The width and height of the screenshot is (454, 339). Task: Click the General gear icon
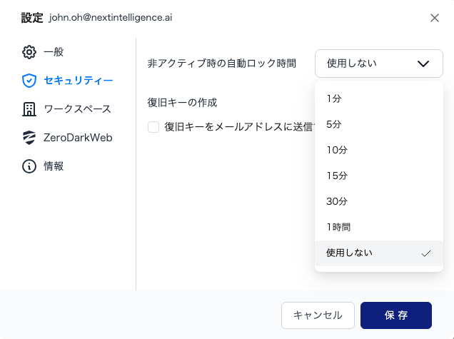coord(29,51)
